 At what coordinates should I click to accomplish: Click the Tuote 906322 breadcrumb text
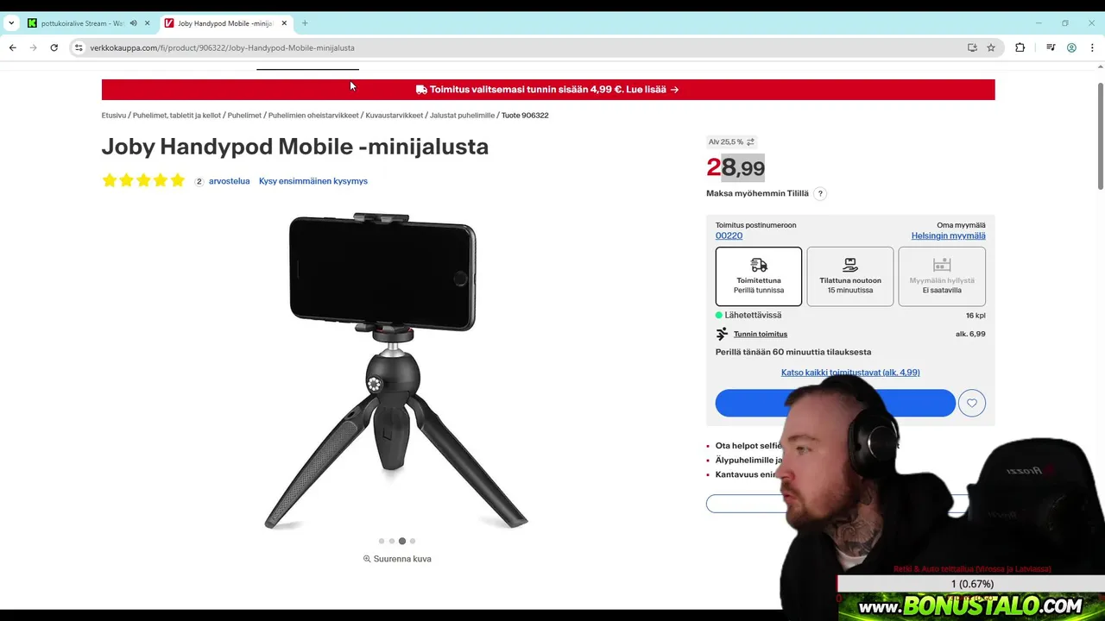(x=525, y=115)
